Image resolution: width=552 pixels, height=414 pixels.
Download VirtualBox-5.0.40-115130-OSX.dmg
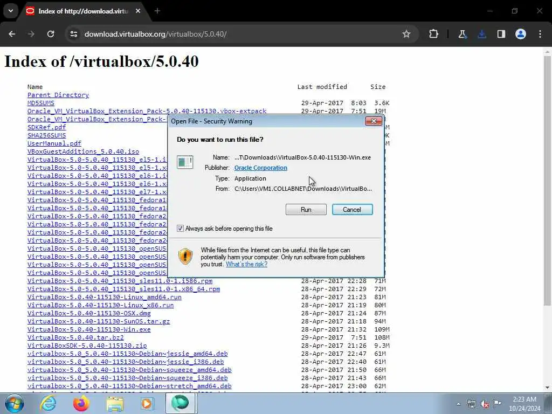(x=89, y=313)
